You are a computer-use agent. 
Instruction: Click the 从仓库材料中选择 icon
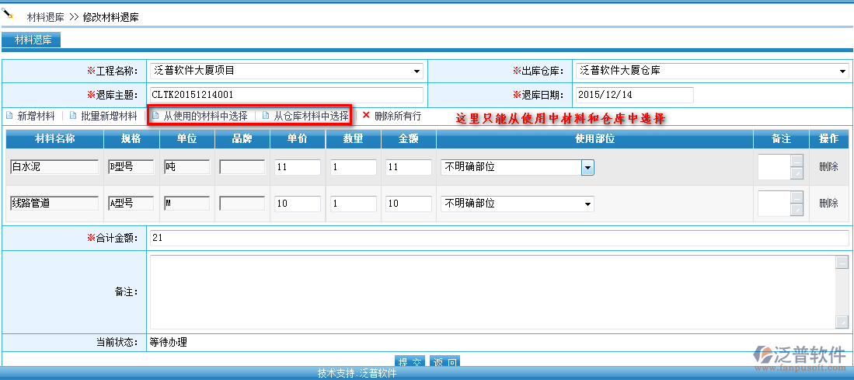click(266, 116)
